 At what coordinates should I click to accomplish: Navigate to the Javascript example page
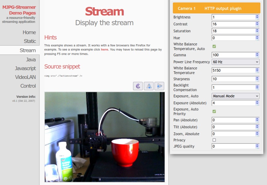[26, 68]
